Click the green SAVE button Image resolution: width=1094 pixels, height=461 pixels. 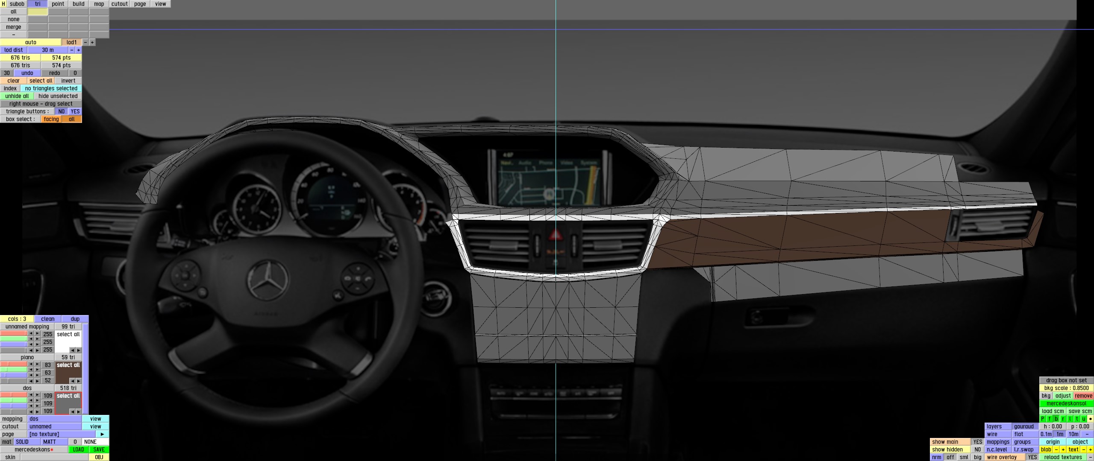99,449
